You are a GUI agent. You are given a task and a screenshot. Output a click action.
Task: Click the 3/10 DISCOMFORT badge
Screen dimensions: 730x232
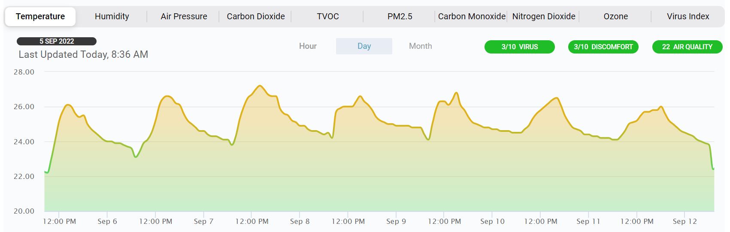603,47
